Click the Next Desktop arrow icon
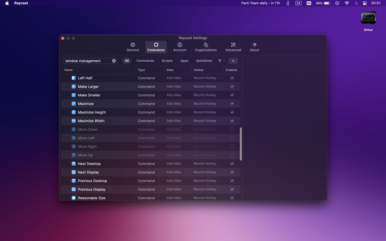The image size is (386, 241). 73,164
